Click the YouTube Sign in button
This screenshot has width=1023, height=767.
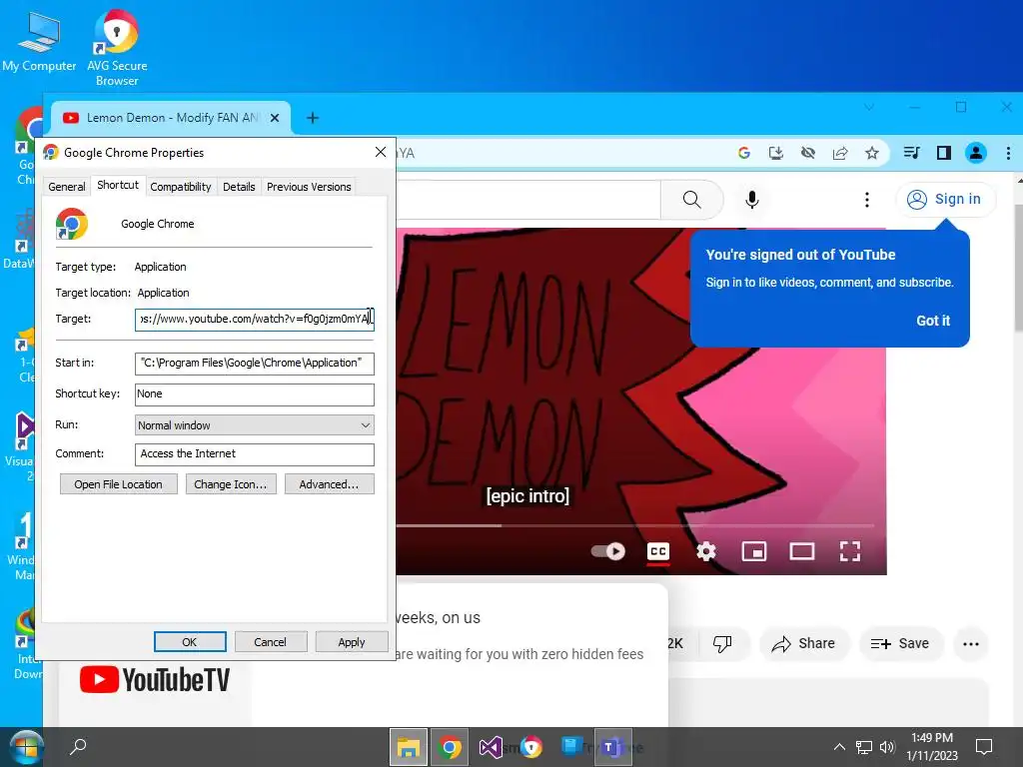(945, 199)
